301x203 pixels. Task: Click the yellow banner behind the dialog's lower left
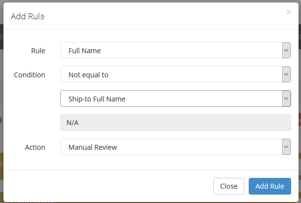coord(1,166)
